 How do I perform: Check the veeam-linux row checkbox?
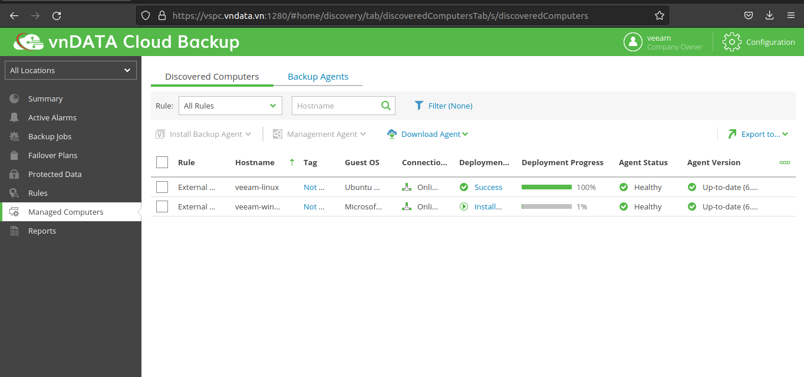[162, 187]
